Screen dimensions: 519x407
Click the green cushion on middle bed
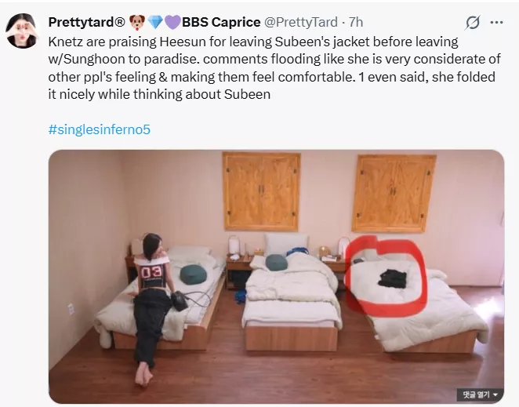pos(277,262)
